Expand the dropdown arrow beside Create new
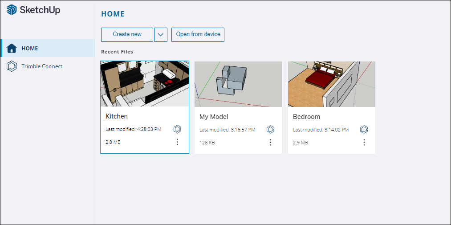The width and height of the screenshot is (451, 225). [161, 35]
